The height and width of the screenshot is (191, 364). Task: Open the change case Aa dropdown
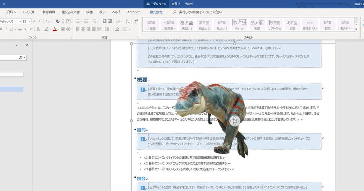tap(49, 21)
